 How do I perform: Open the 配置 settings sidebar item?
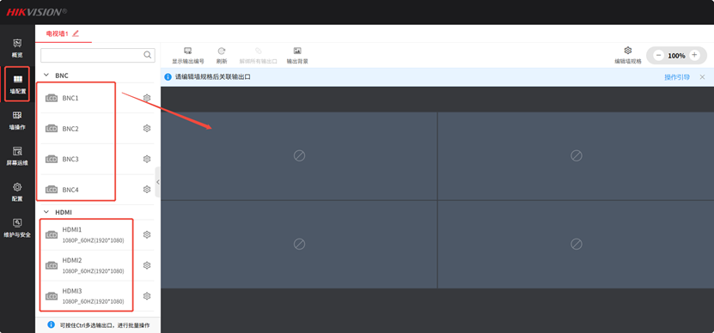click(x=17, y=192)
